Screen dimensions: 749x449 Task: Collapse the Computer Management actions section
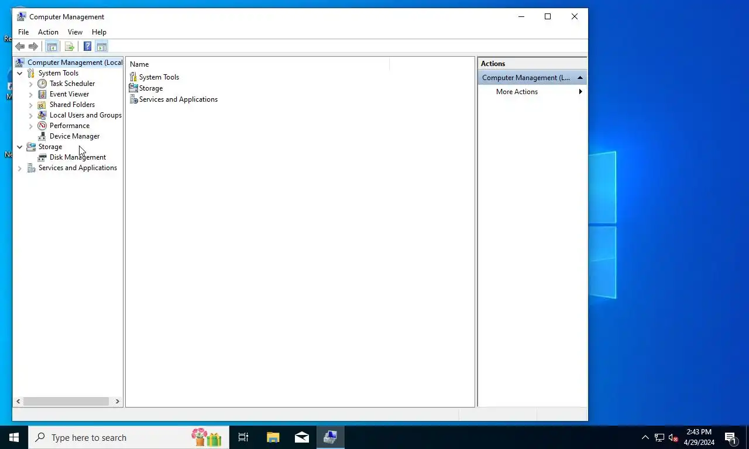580,78
